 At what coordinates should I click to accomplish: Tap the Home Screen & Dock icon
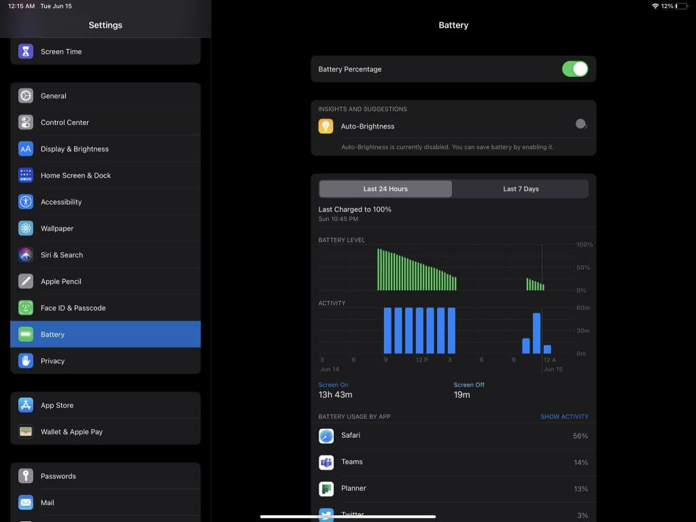coord(26,175)
